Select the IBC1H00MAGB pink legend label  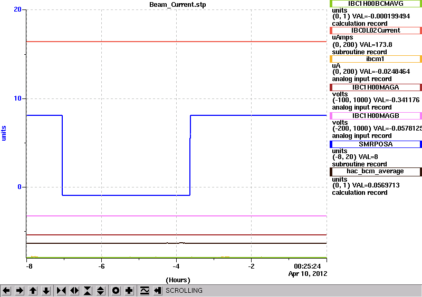tap(376, 116)
